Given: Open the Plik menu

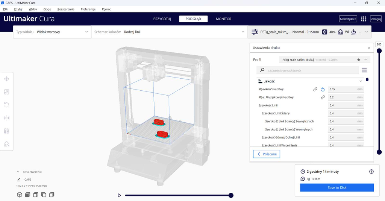Looking at the screenshot, I should coord(6,9).
